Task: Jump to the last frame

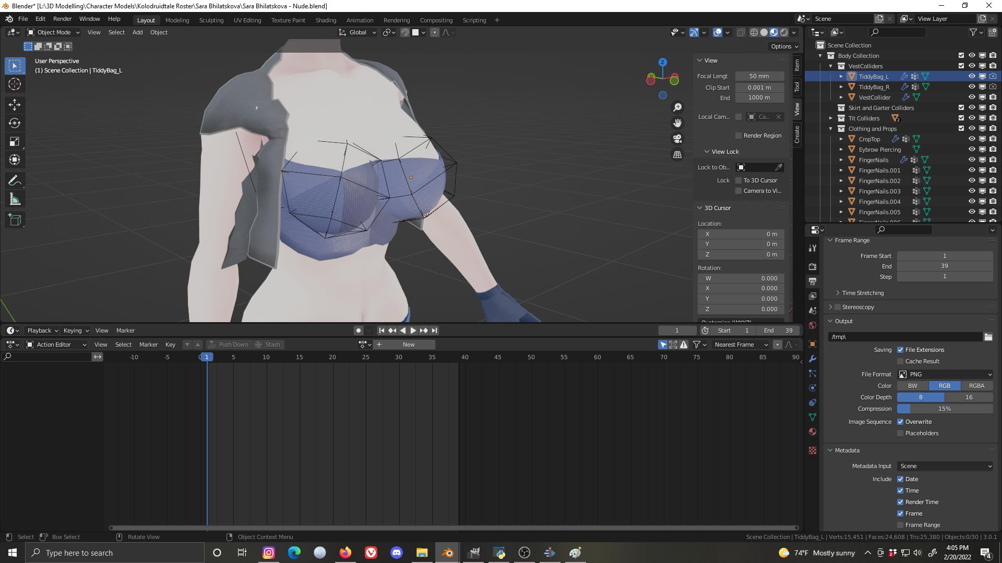Action: pos(434,331)
